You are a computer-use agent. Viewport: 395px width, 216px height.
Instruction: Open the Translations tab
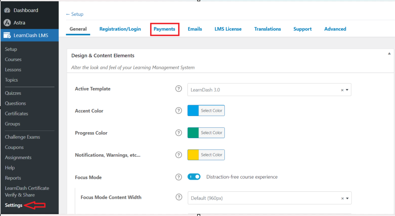pyautogui.click(x=267, y=29)
